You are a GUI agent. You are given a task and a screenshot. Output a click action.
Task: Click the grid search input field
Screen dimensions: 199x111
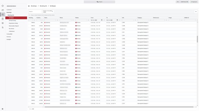(x=35, y=11)
